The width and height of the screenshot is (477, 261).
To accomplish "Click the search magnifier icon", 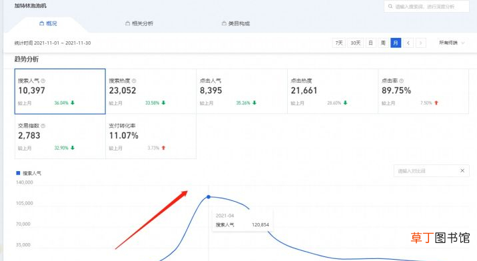I will (390, 7).
